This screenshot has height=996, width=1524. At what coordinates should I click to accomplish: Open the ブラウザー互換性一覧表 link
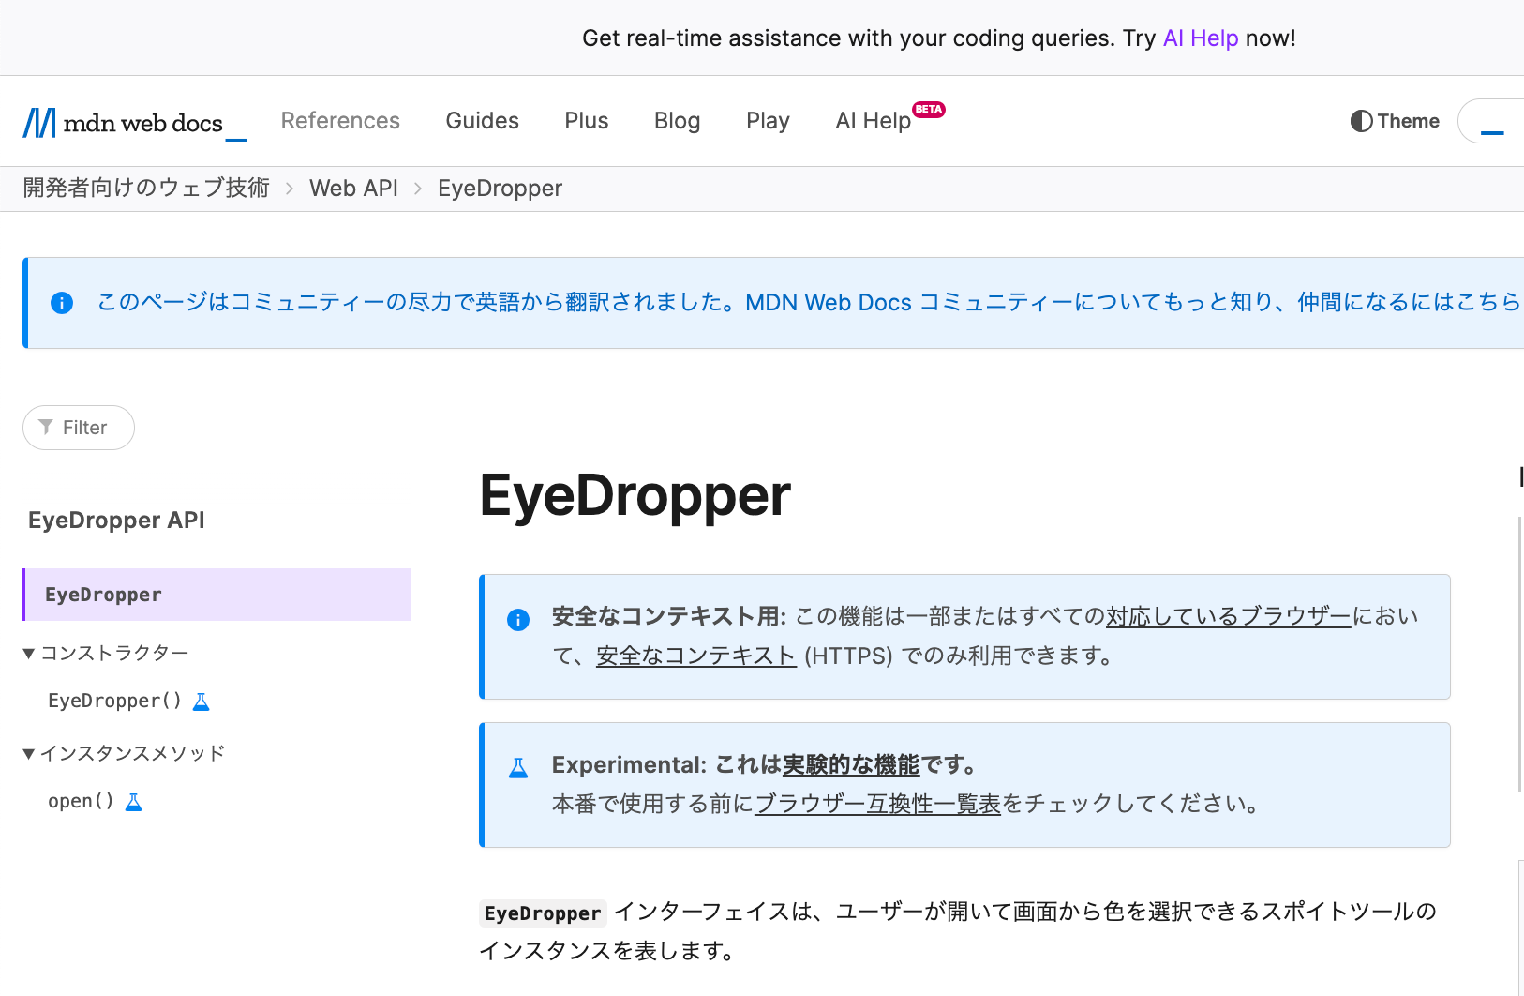click(x=878, y=804)
